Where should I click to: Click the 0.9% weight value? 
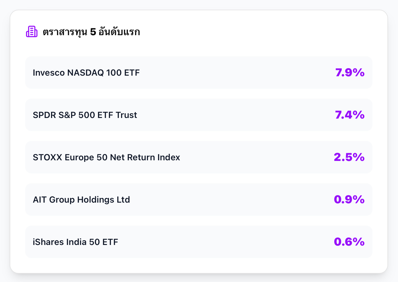coord(349,200)
